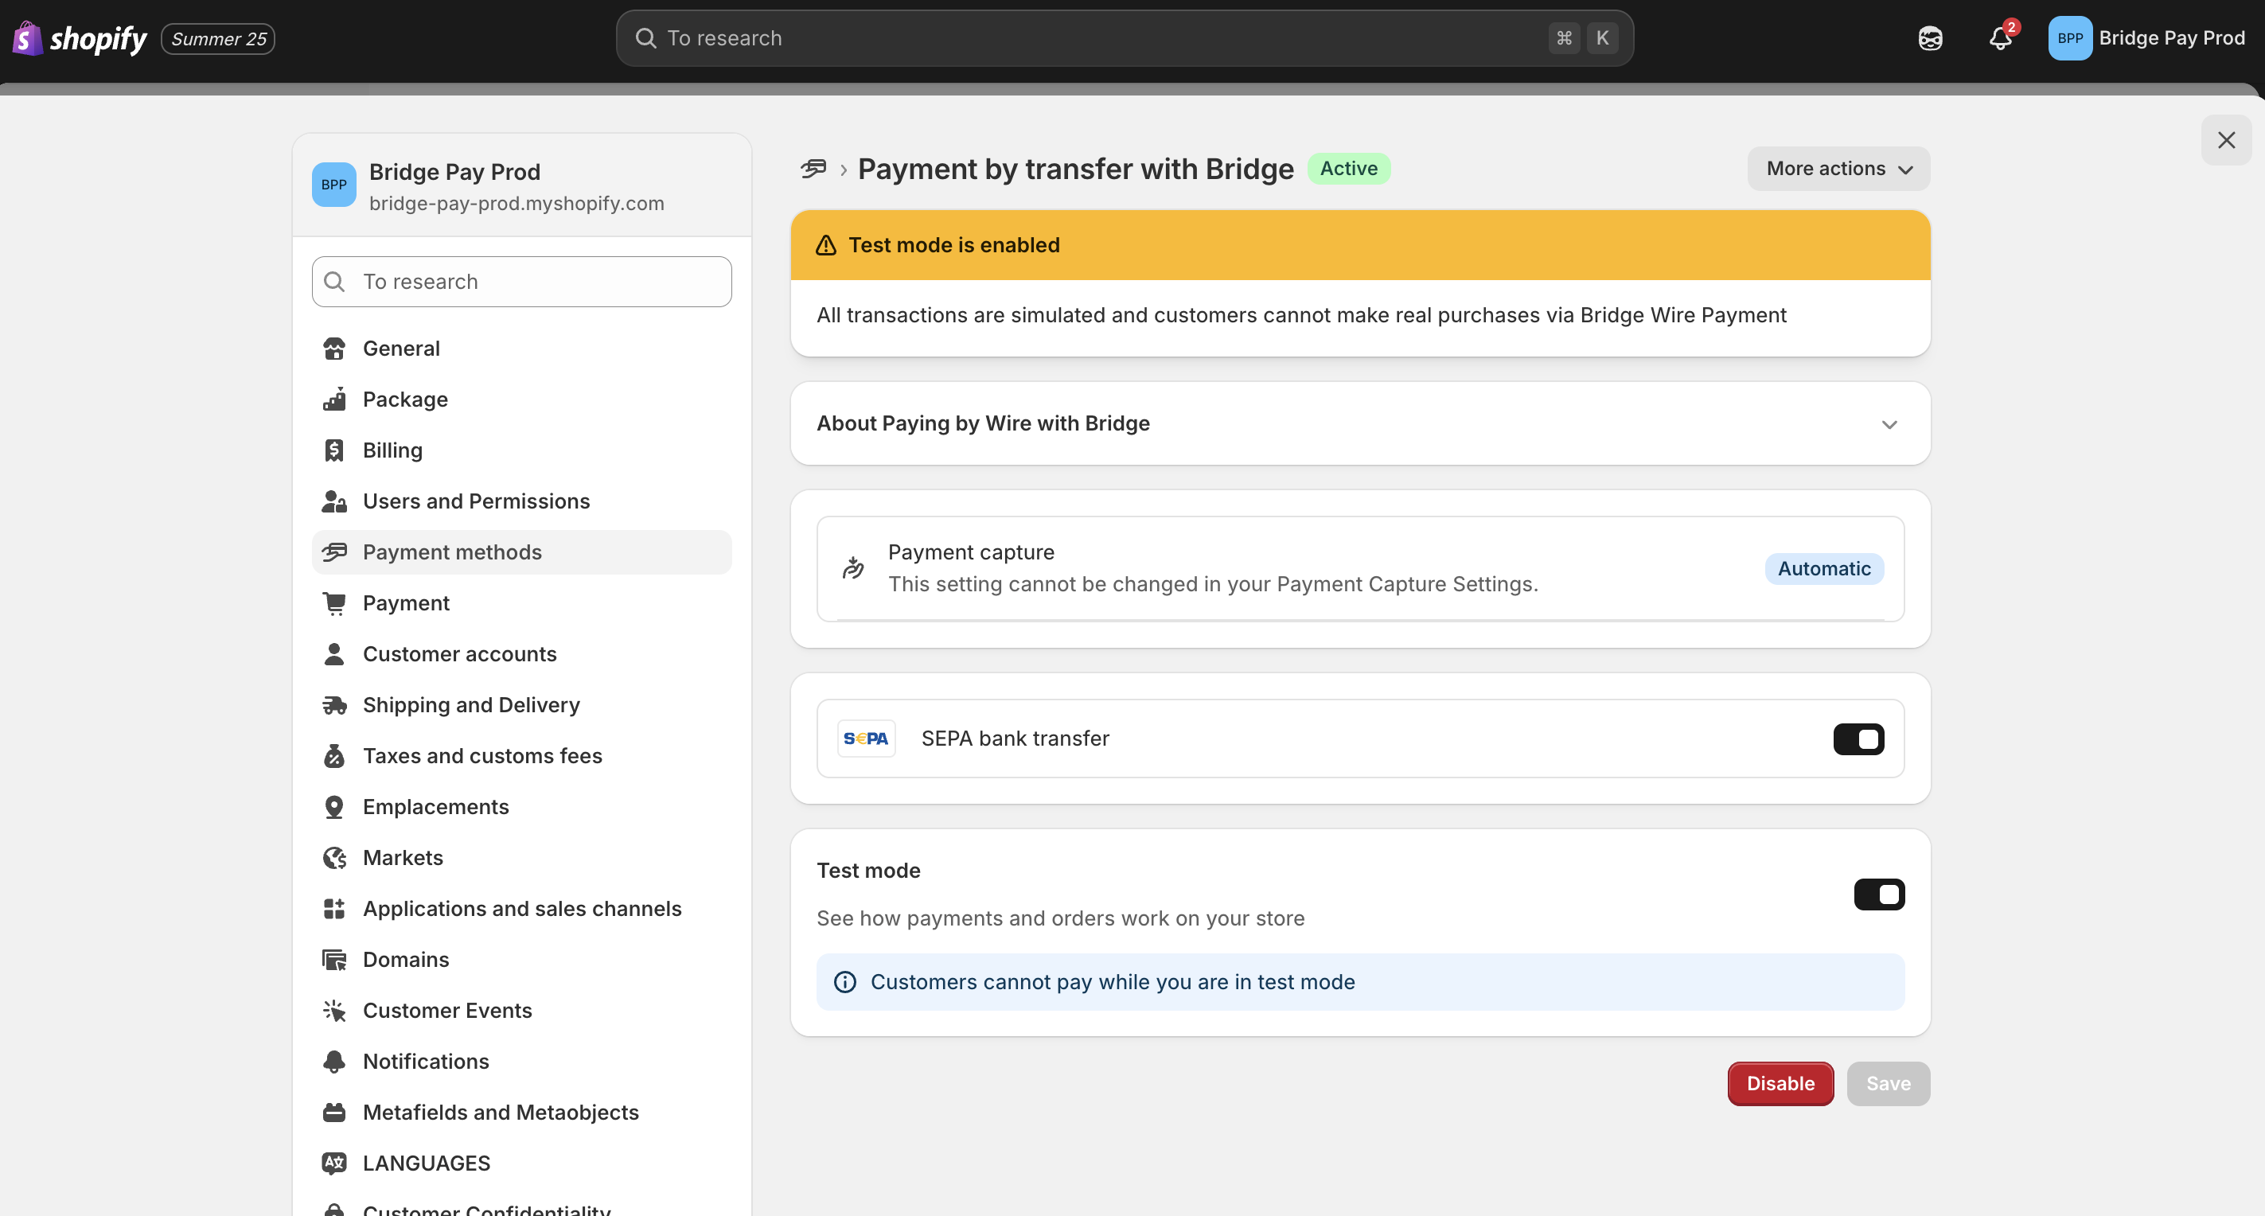
Task: Open Shipping and Delivery settings
Action: (521, 706)
